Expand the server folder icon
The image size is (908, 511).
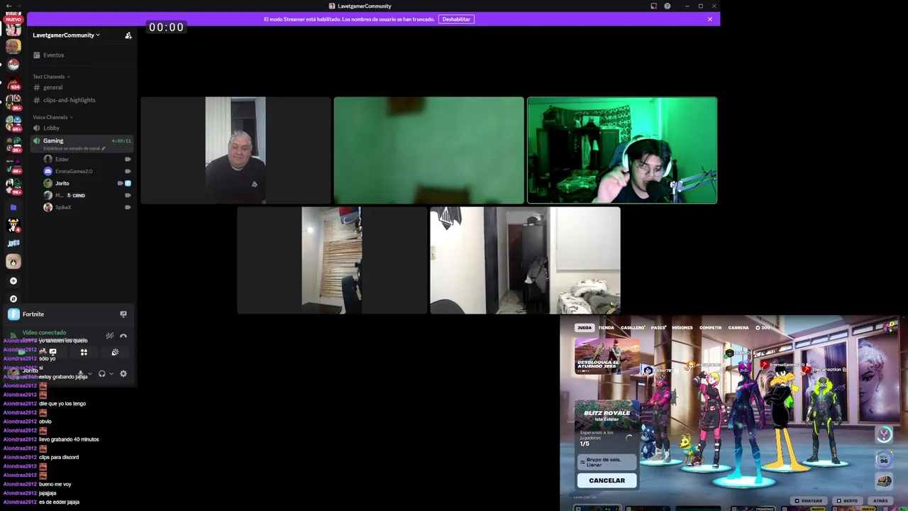pyautogui.click(x=13, y=207)
